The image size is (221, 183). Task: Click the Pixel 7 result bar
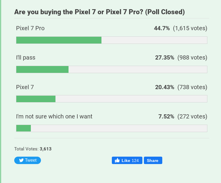click(x=112, y=99)
